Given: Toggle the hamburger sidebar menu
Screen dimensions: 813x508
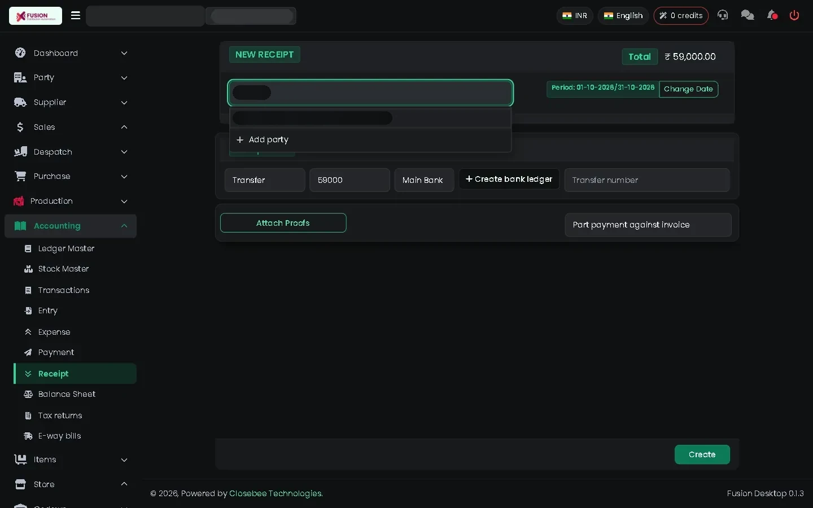Looking at the screenshot, I should [x=76, y=16].
